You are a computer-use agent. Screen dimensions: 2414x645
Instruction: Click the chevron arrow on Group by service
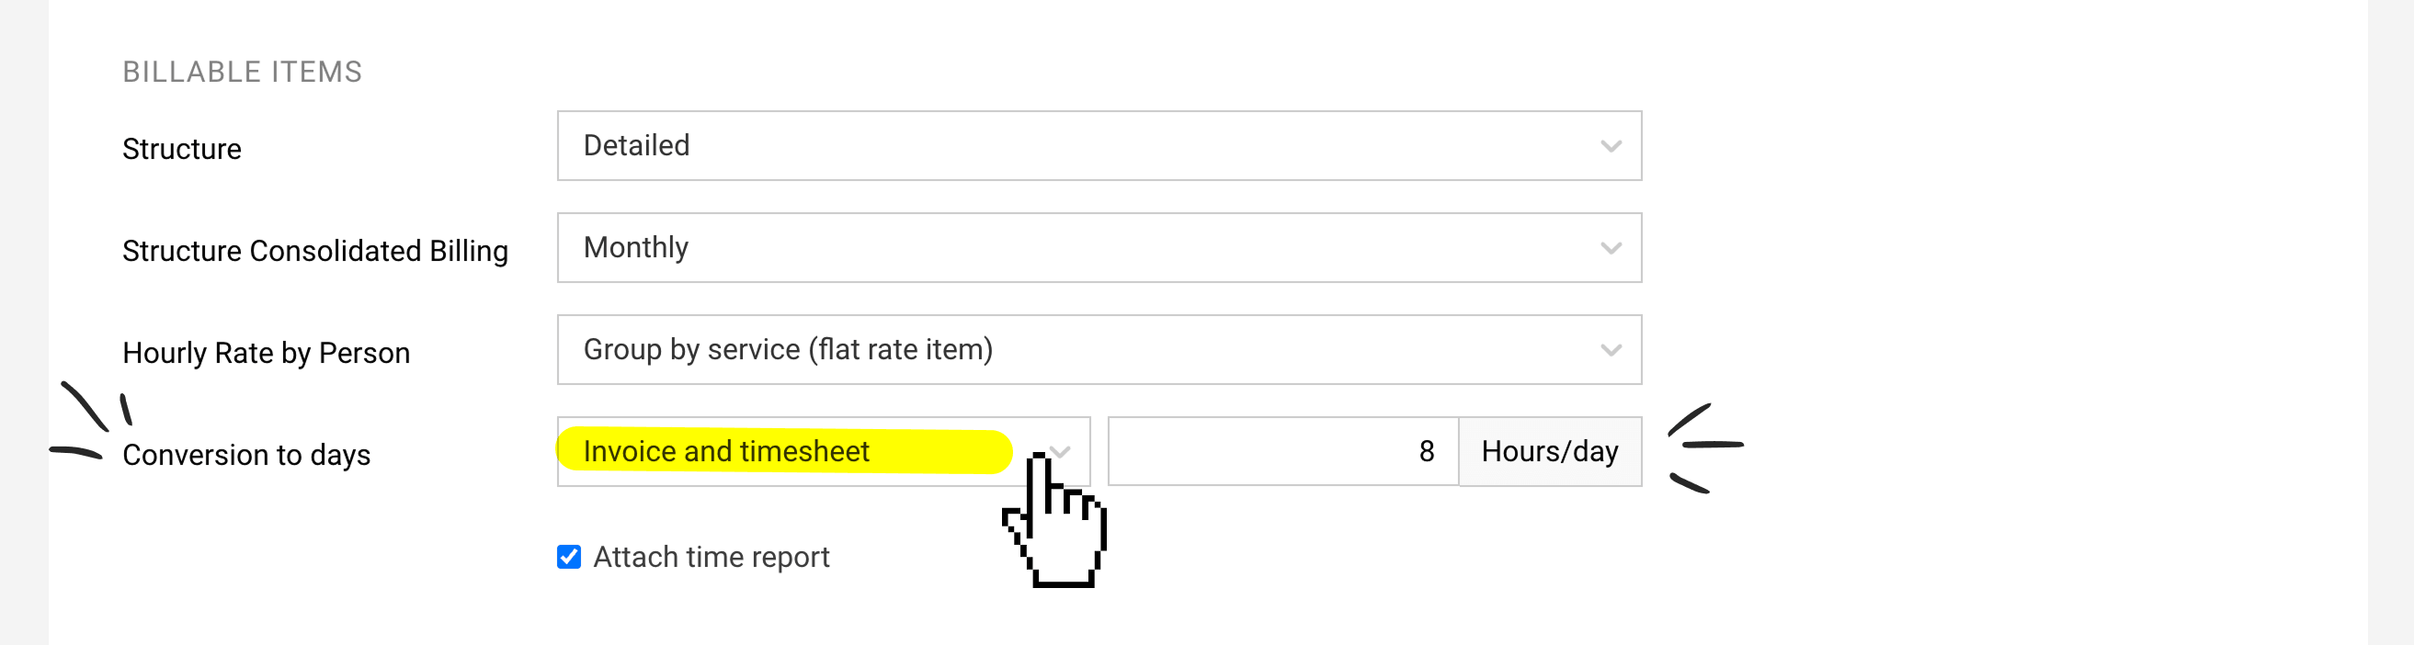(x=1610, y=350)
